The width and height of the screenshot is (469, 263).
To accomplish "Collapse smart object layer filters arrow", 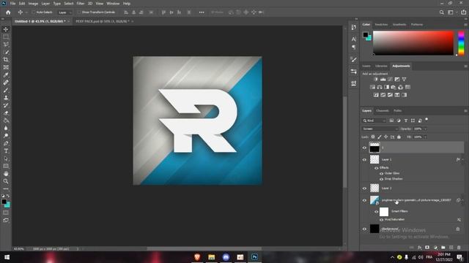I will [462, 200].
